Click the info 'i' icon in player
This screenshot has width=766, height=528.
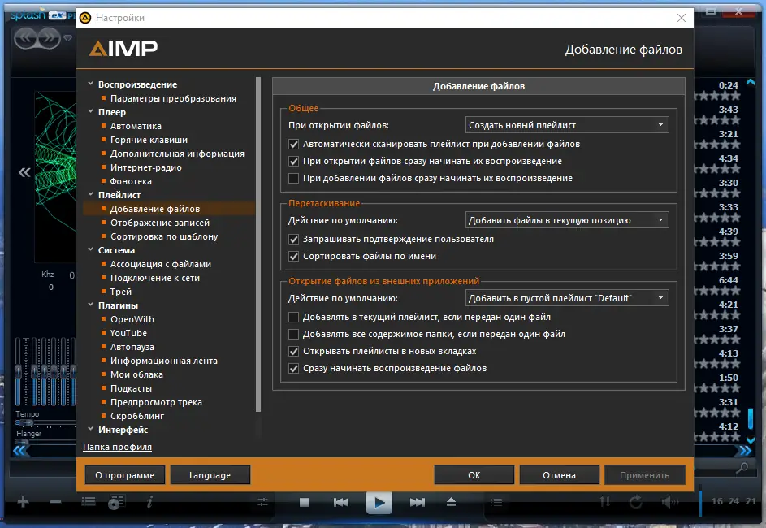[x=150, y=502]
